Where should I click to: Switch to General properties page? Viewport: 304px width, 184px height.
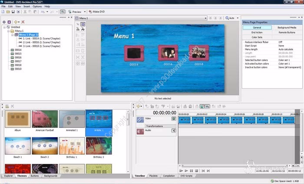[x=257, y=28]
